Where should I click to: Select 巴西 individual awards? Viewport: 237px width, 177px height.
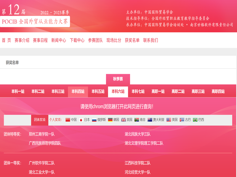tap(201, 120)
